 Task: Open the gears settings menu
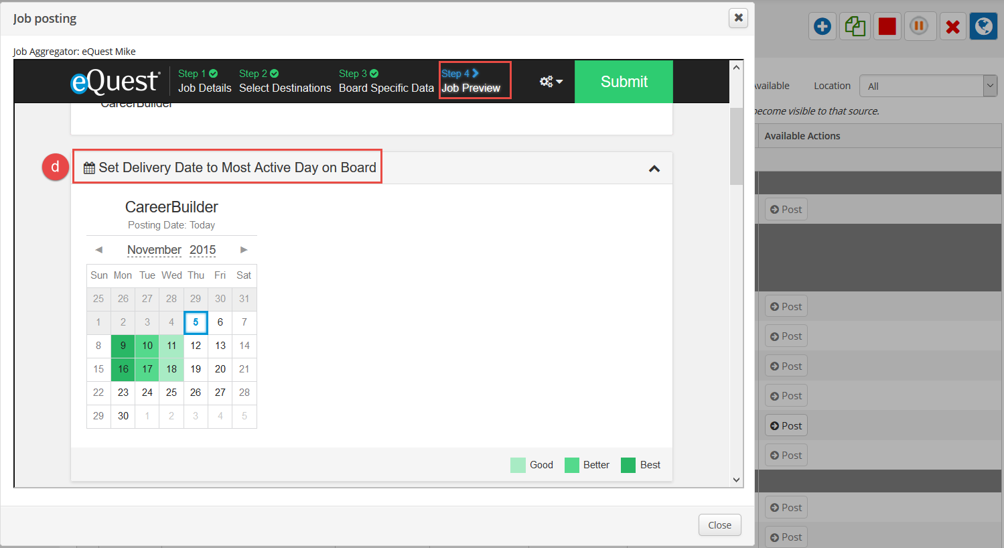[x=551, y=81]
